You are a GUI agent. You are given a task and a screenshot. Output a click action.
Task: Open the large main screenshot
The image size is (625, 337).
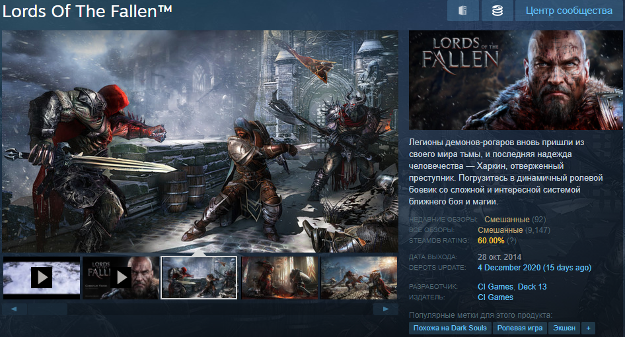(x=200, y=141)
